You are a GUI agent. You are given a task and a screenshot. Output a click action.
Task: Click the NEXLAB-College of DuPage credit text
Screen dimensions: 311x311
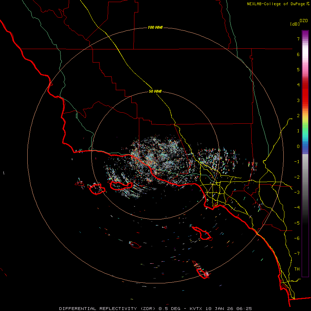click(x=276, y=4)
